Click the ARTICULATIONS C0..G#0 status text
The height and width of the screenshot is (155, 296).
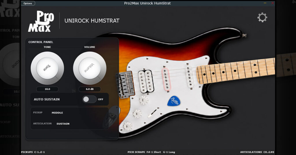point(257,152)
